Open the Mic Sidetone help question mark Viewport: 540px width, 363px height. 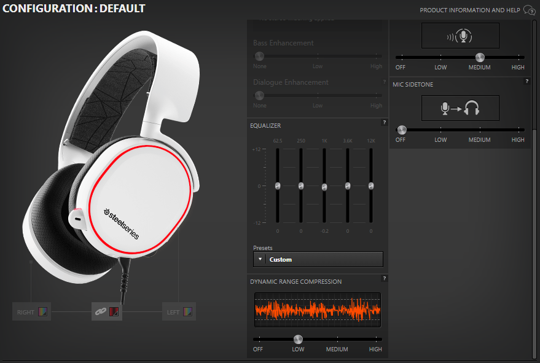tap(526, 81)
